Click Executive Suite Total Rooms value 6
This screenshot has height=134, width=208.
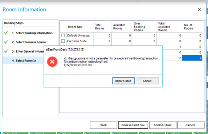tap(102, 41)
